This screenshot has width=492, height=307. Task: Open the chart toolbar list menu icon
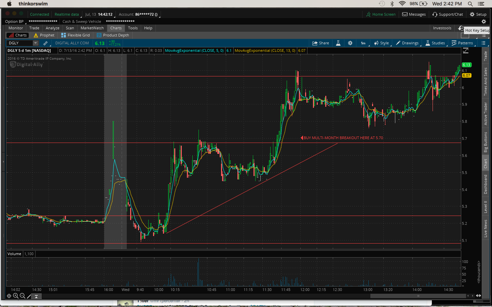point(483,43)
